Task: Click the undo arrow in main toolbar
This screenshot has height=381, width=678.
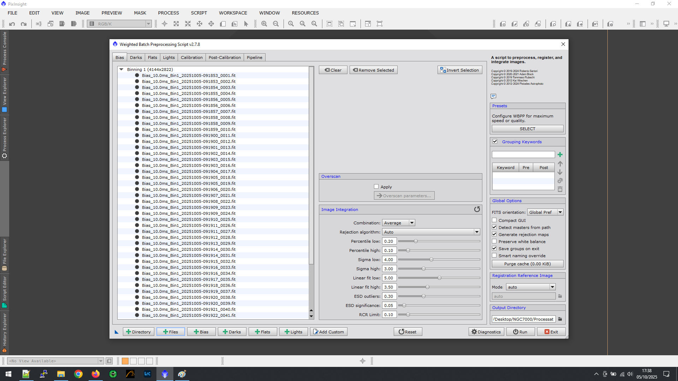Action: point(12,24)
